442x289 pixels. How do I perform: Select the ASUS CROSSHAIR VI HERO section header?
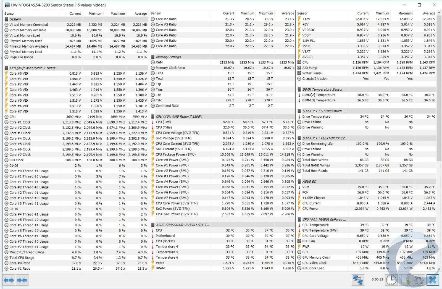[x=182, y=225]
